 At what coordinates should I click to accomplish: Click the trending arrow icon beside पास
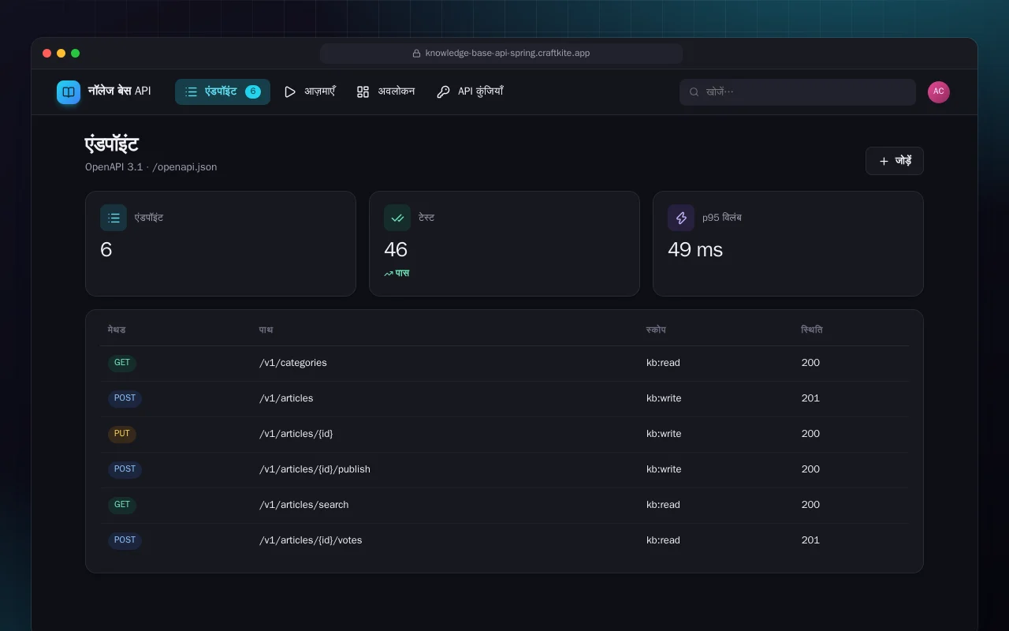389,274
